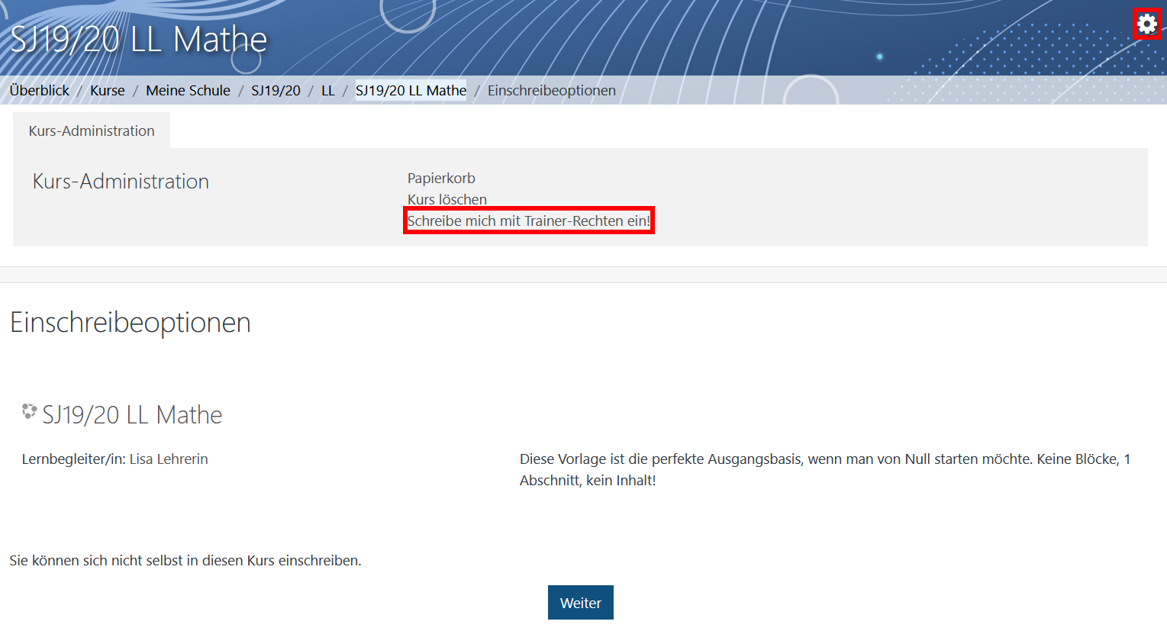Click the Kurs-Administration panel heading
This screenshot has height=631, width=1167.
coord(121,182)
